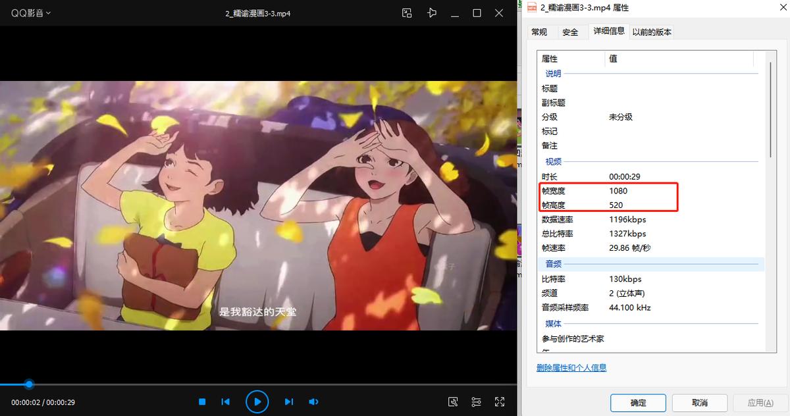Viewport: 790px width, 416px height.
Task: Confirm properties with 确定 button
Action: [638, 402]
